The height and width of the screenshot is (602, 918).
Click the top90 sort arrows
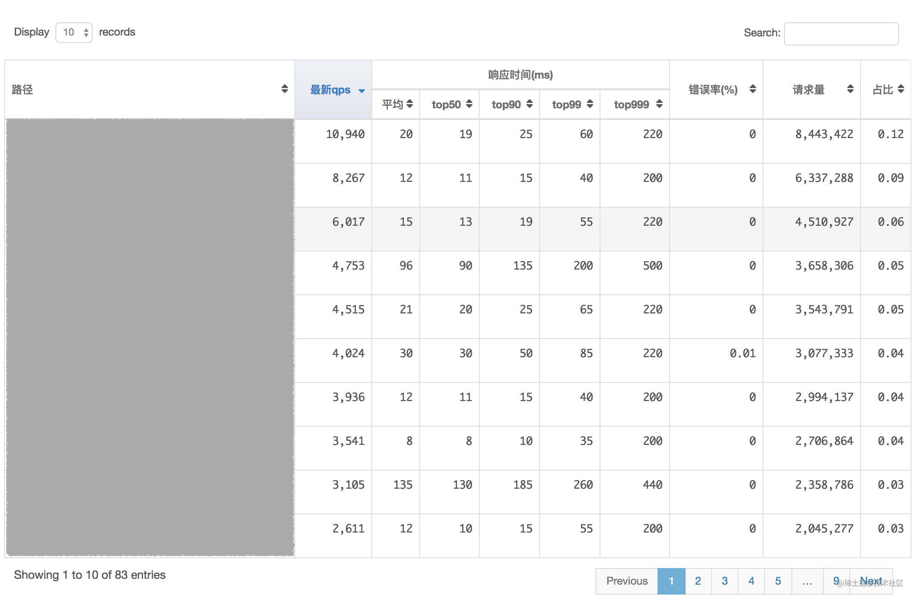point(529,104)
